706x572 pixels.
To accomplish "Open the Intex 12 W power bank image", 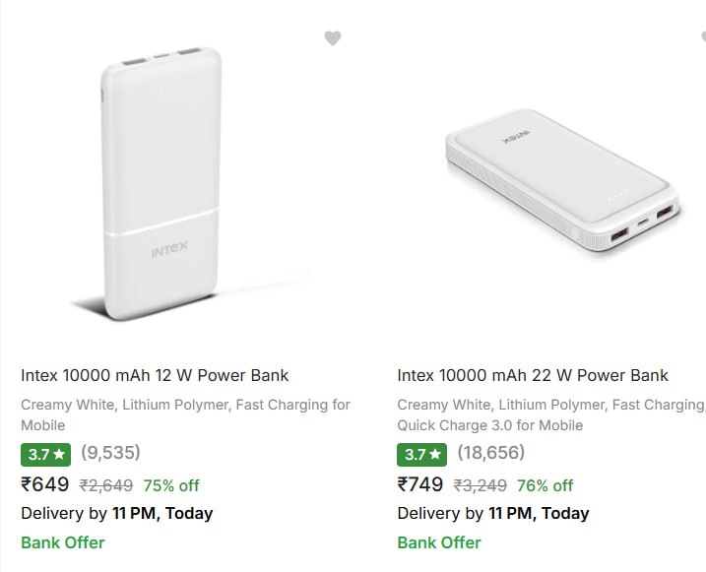I will [x=162, y=183].
